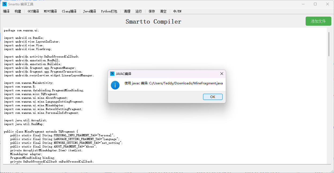Click the Smartto Compiler heading
The height and width of the screenshot is (173, 334).
click(x=153, y=21)
